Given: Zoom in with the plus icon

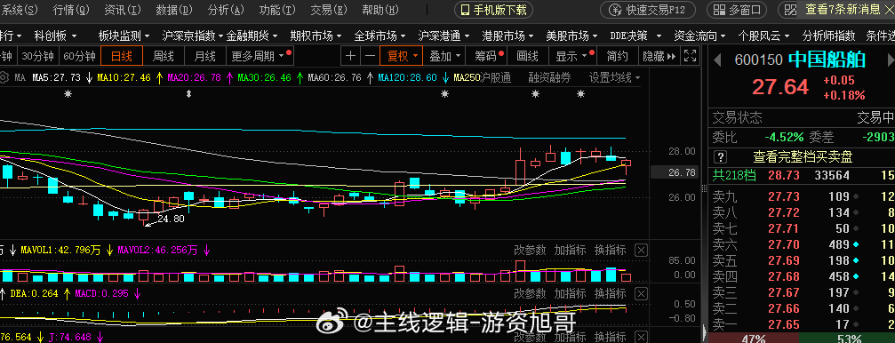Looking at the screenshot, I should coord(350,57).
